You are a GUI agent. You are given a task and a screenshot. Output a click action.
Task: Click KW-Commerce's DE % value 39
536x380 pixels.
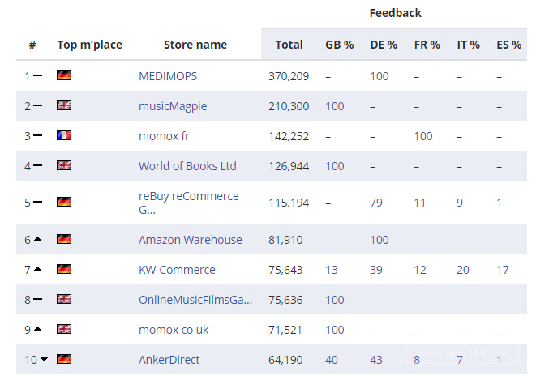[376, 270]
